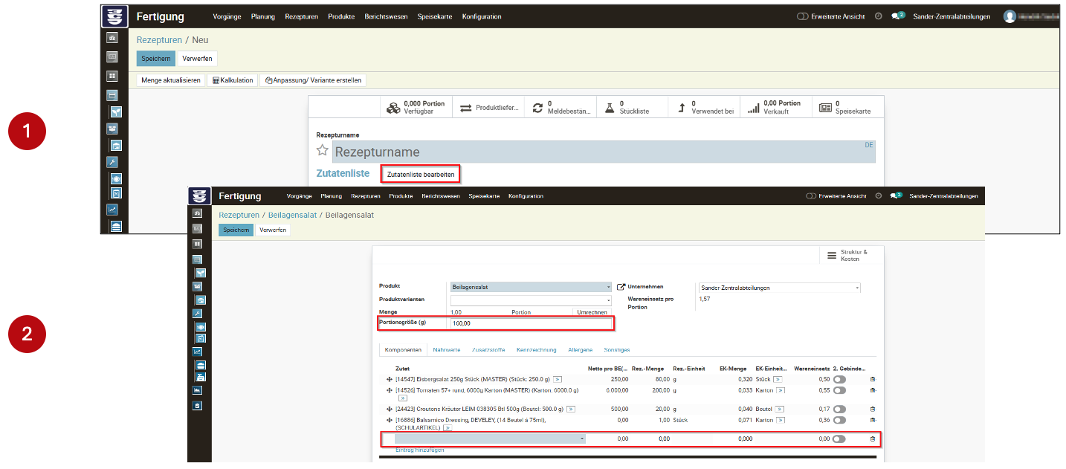
Task: Toggle 2. Gebinde for Tomaten row
Action: pyautogui.click(x=839, y=390)
